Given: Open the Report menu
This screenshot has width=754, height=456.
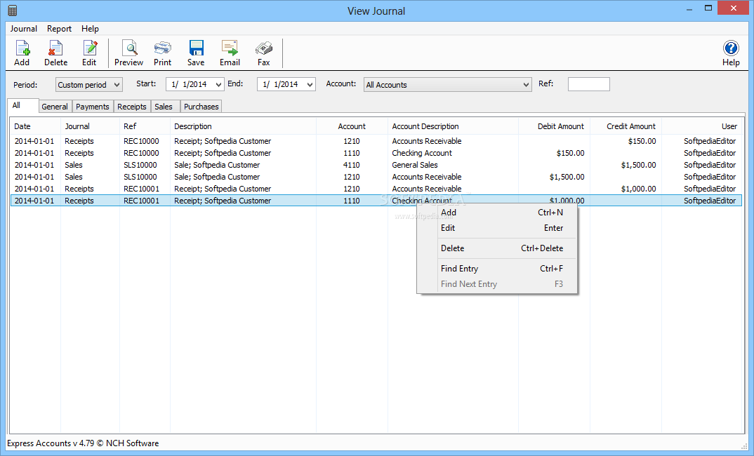Looking at the screenshot, I should (59, 29).
